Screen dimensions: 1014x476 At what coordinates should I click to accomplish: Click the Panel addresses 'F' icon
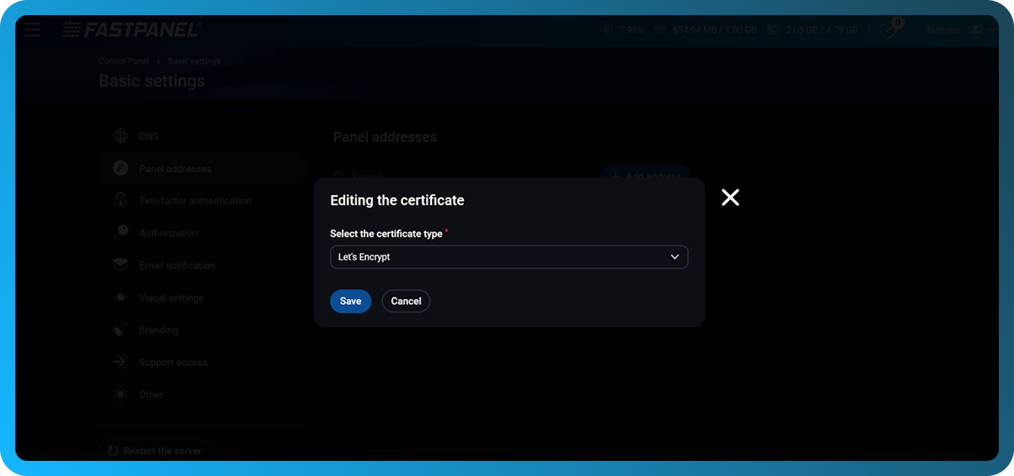coord(121,168)
